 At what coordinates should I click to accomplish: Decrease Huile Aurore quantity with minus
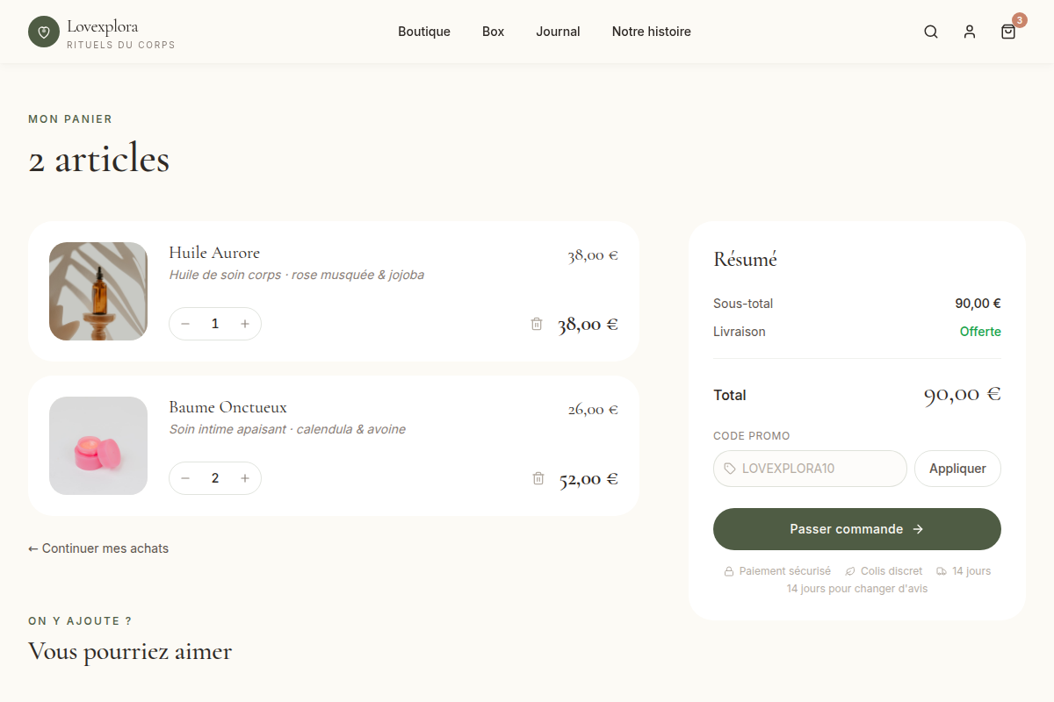tap(185, 324)
